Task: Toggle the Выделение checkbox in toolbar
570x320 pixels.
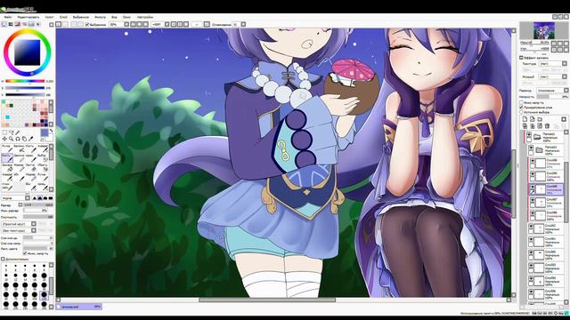Action: click(87, 24)
